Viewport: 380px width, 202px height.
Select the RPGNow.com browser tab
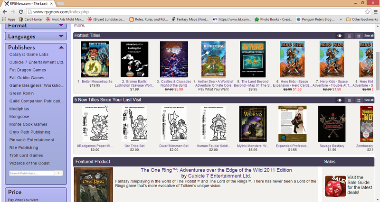(28, 3)
